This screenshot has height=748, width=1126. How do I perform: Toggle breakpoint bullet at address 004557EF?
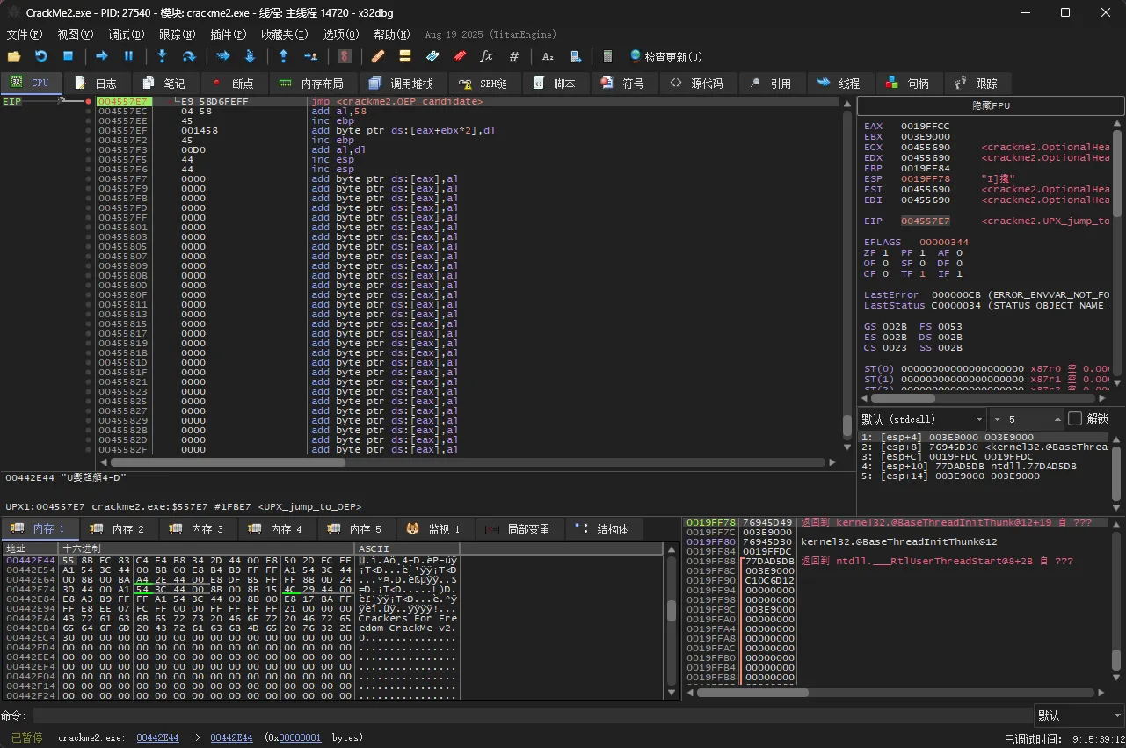[89, 131]
